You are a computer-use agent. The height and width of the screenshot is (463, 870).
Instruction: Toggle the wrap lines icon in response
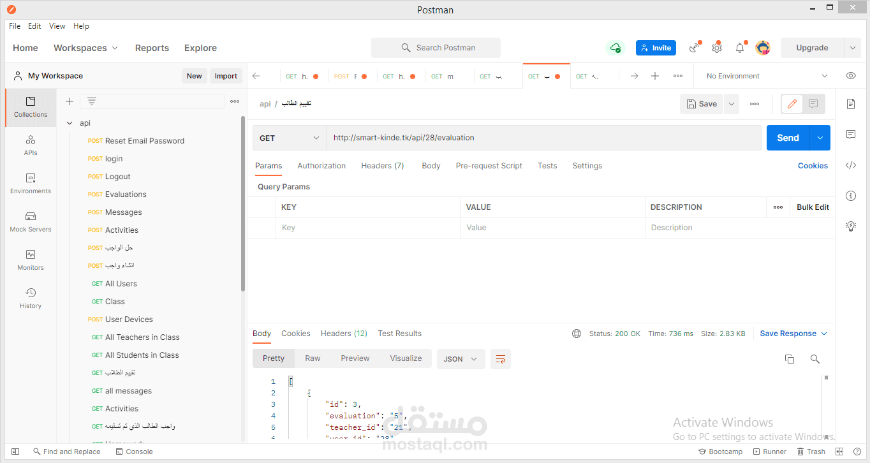point(501,359)
